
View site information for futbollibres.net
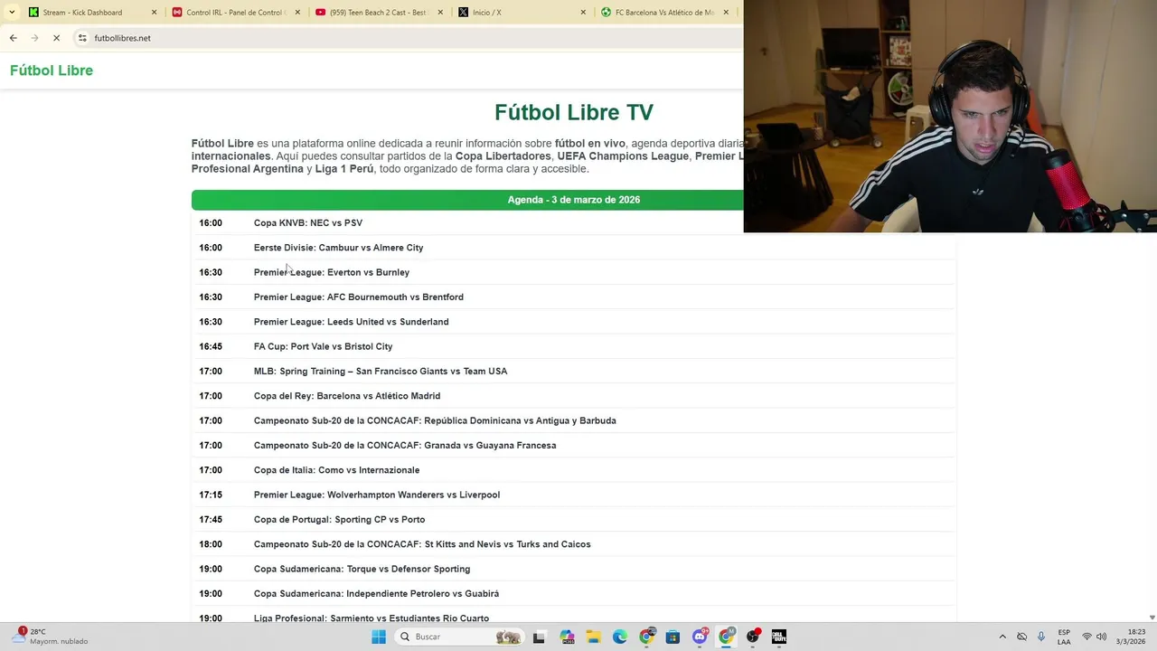coord(82,38)
